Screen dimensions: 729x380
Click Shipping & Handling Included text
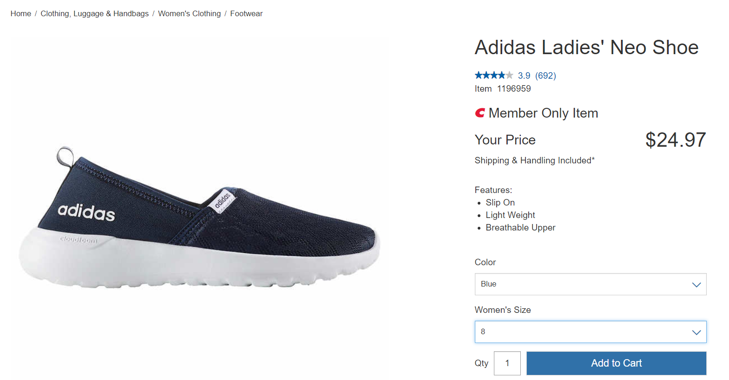pos(534,161)
